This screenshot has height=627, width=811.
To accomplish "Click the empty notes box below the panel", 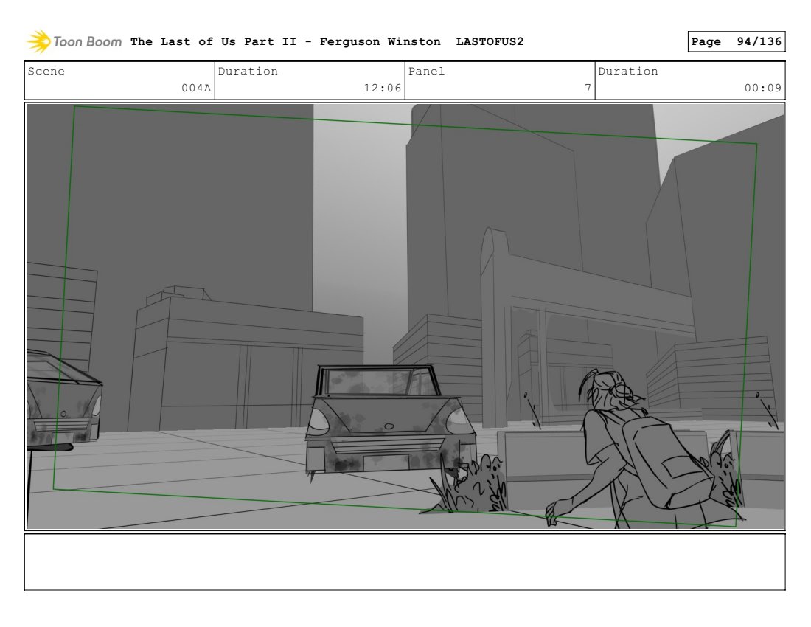I will [x=405, y=562].
